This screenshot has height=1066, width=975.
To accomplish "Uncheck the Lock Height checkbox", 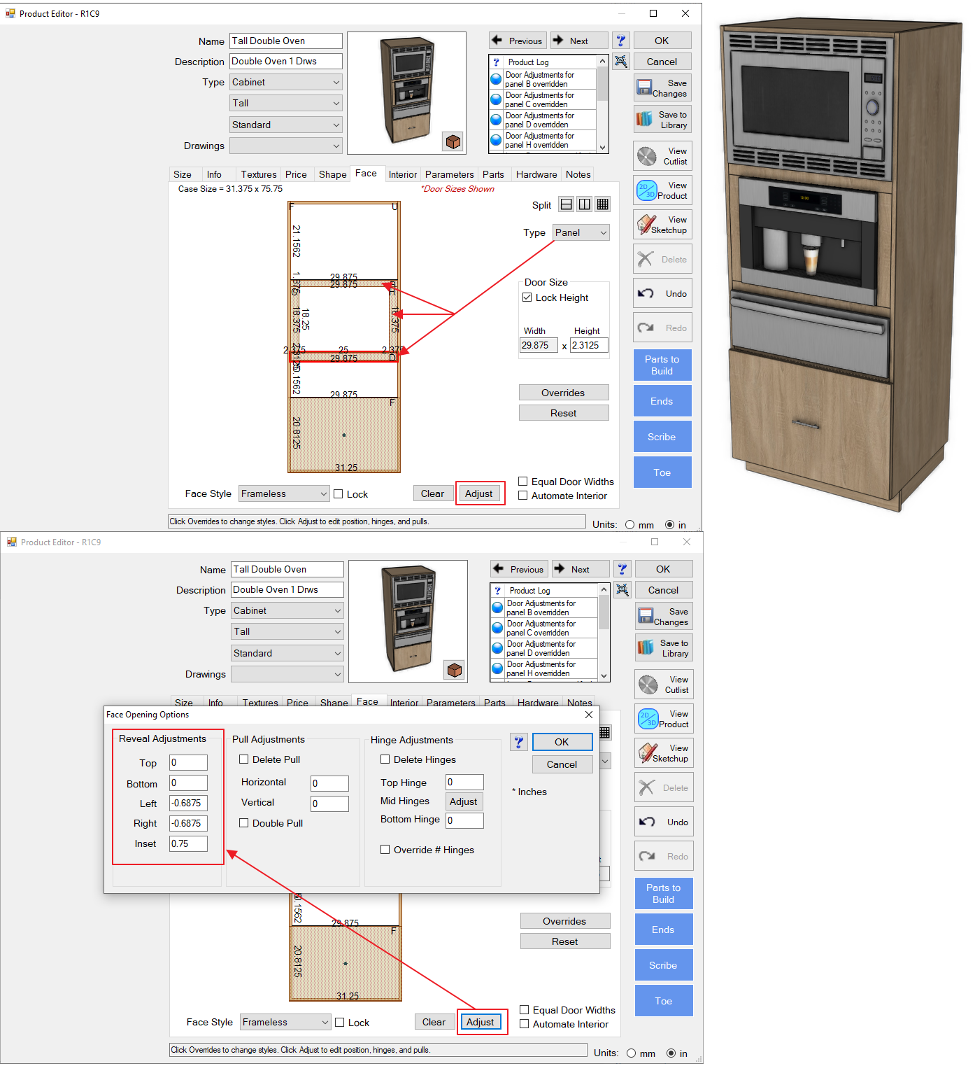I will (x=527, y=297).
